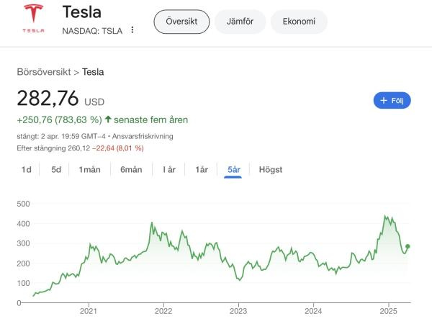Click the Följ follow button
This screenshot has width=432, height=324.
point(392,100)
